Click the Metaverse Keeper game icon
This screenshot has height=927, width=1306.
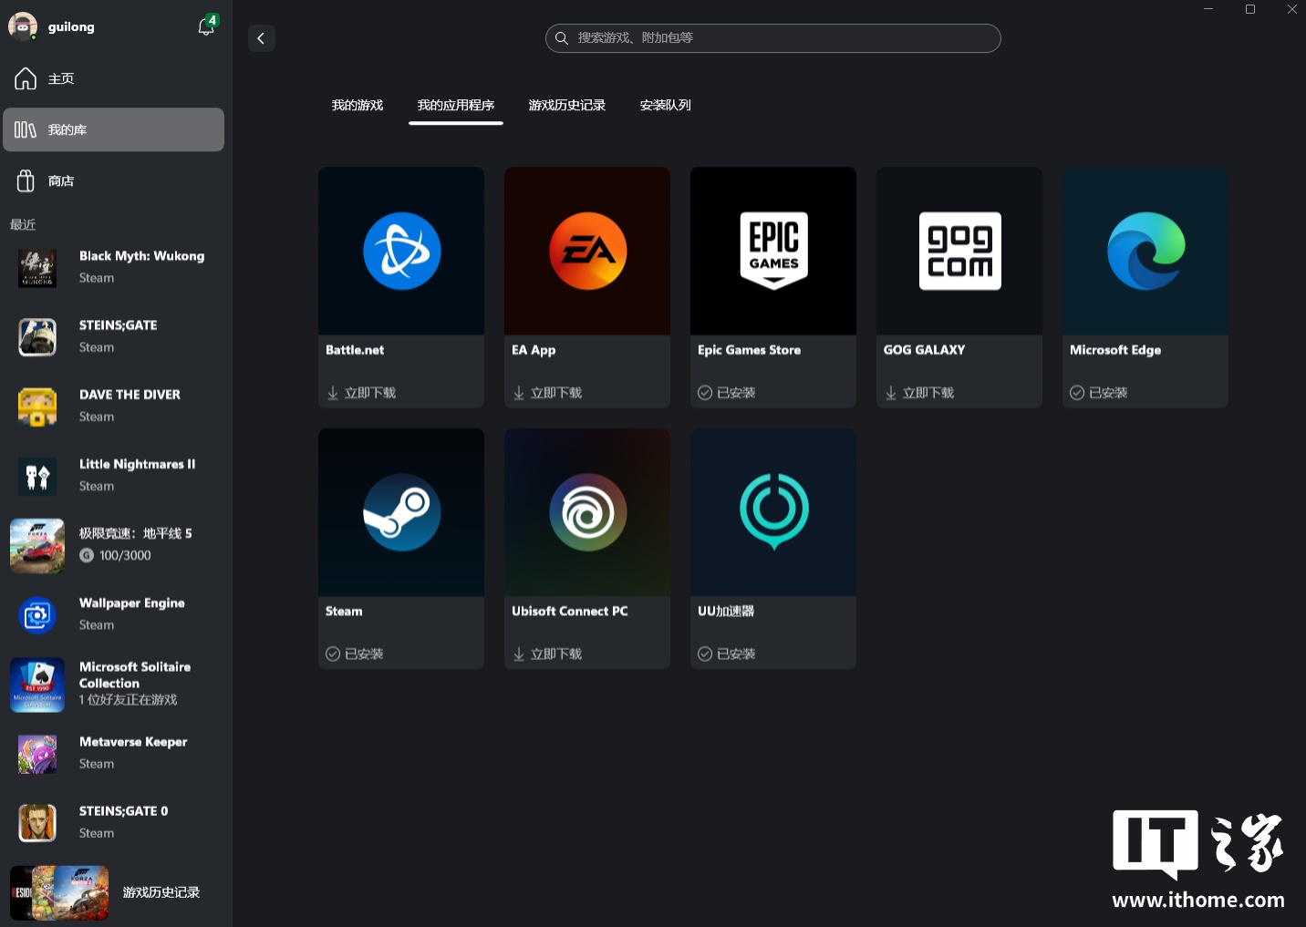37,754
